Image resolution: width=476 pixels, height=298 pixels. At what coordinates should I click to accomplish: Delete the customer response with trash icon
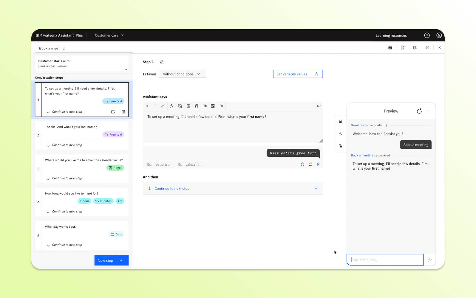tap(319, 164)
